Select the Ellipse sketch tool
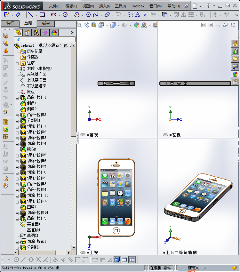Viewport: 240px width, 272px height. click(x=107, y=15)
